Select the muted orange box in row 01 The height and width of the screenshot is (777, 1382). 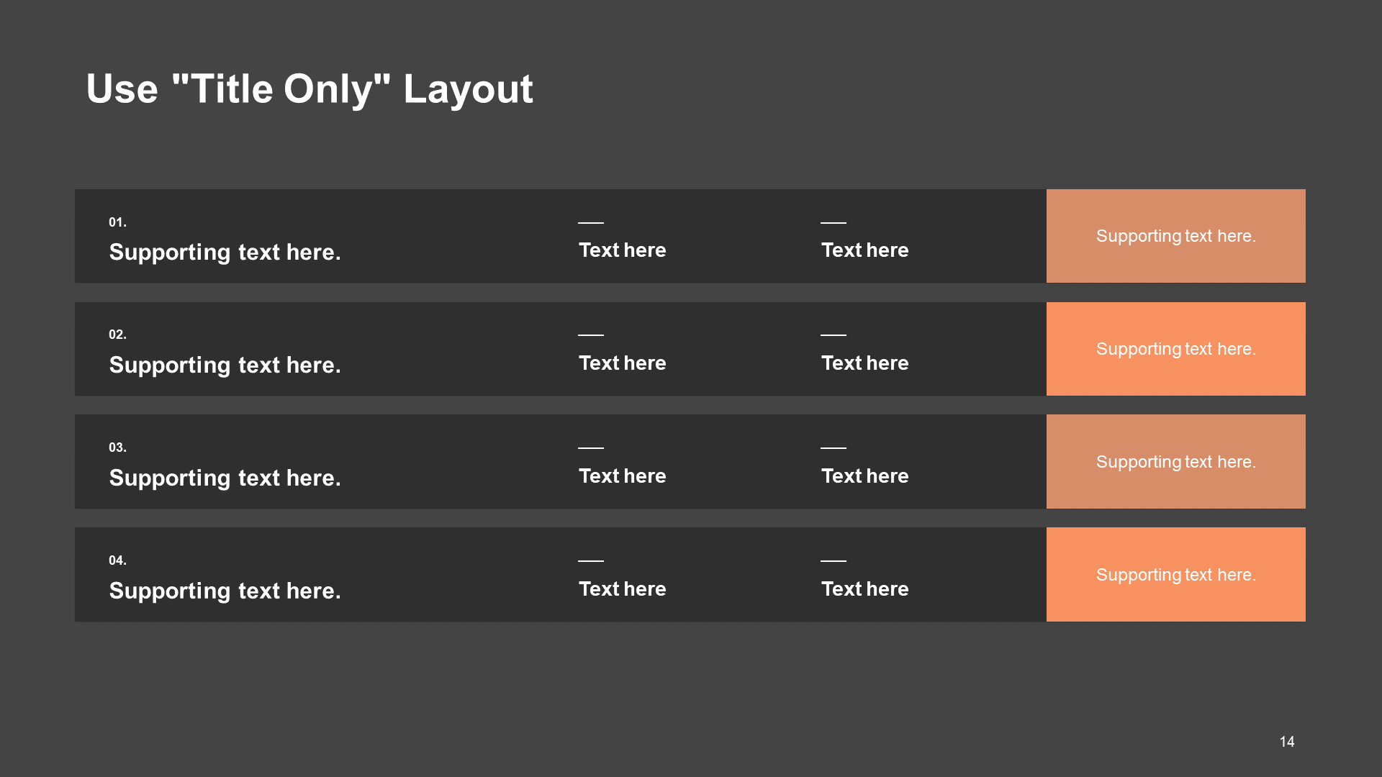[1176, 236]
